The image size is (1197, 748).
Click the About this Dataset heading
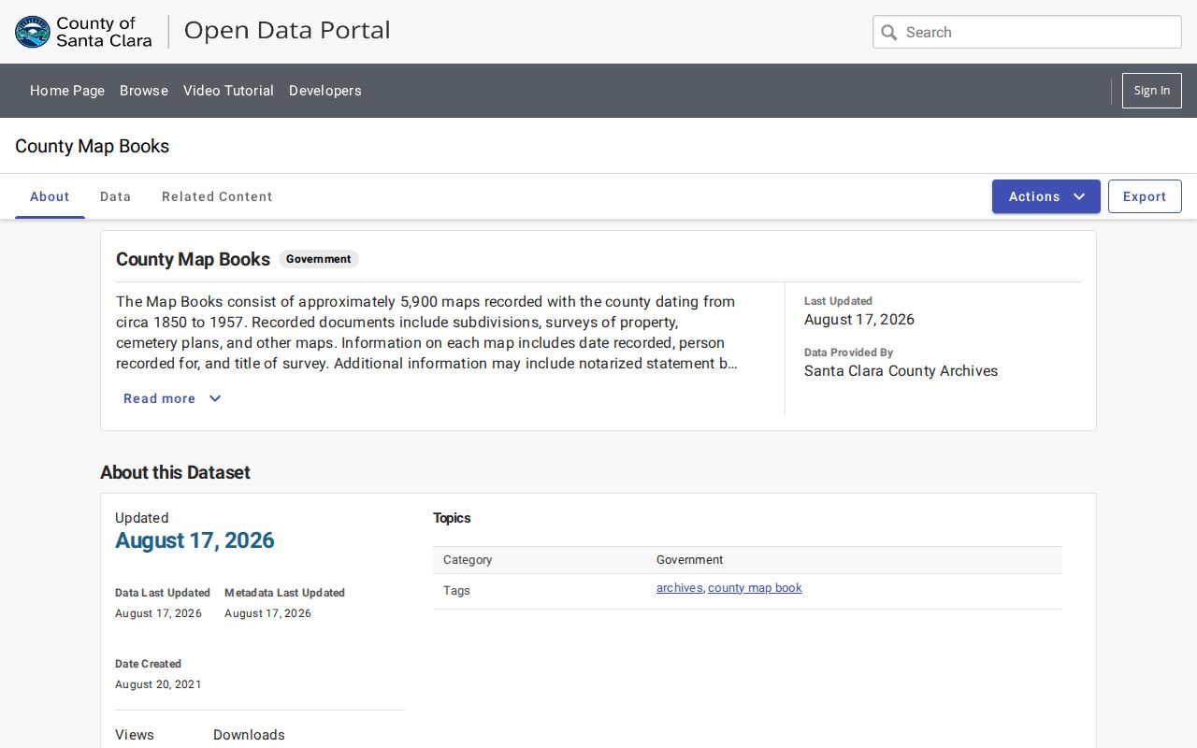click(x=175, y=472)
